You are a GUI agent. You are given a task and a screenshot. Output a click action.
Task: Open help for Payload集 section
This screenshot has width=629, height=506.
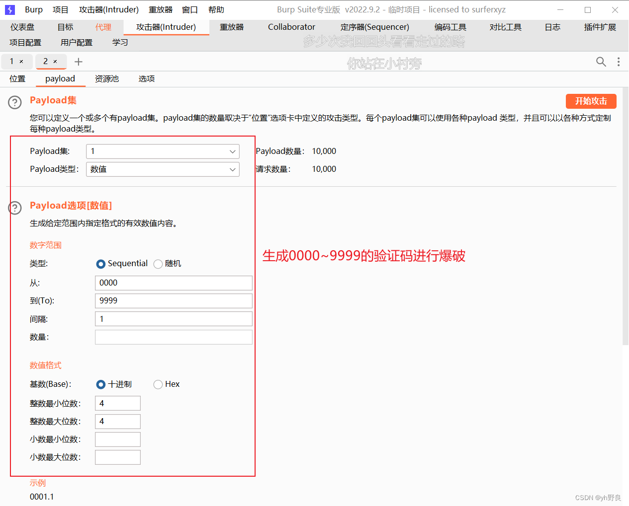[15, 102]
